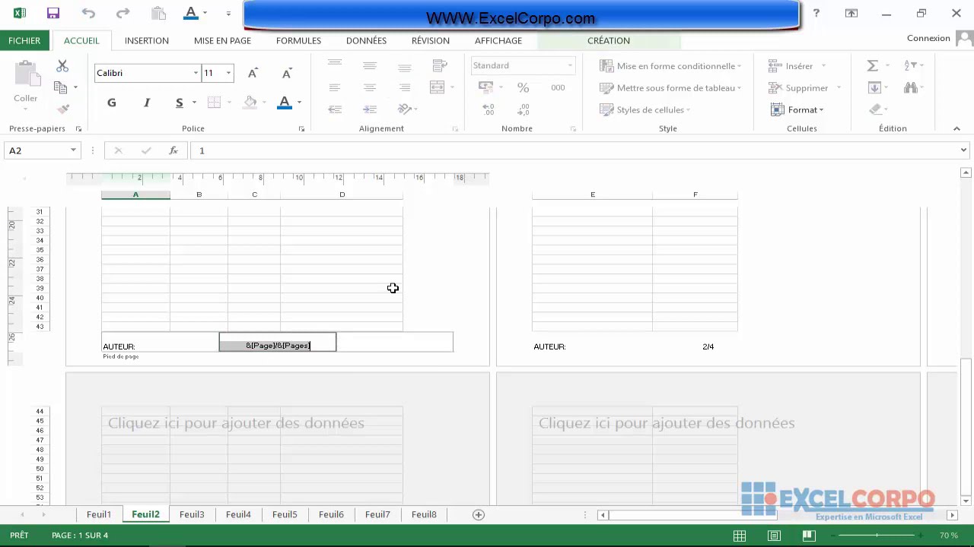The height and width of the screenshot is (547, 974).
Task: Collapse the ribbon with the chevron arrow
Action: [956, 128]
